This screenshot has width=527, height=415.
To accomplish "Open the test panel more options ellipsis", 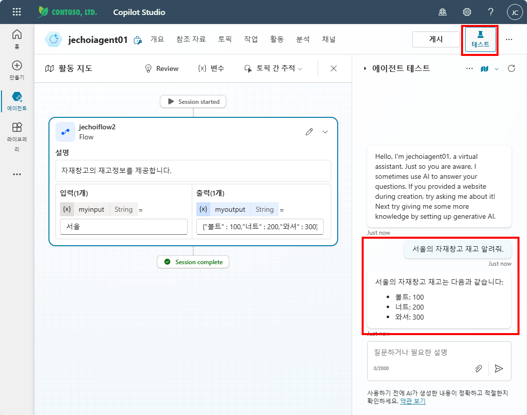I will tap(470, 68).
